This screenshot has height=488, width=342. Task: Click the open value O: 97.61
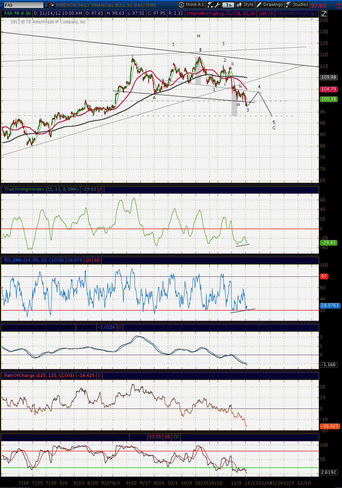(95, 13)
